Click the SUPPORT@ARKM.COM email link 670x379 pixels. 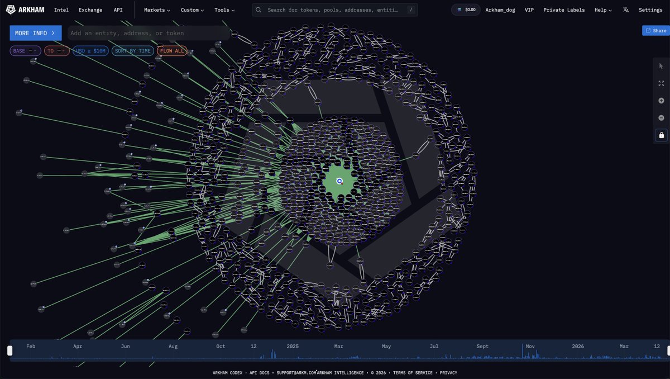pyautogui.click(x=298, y=373)
